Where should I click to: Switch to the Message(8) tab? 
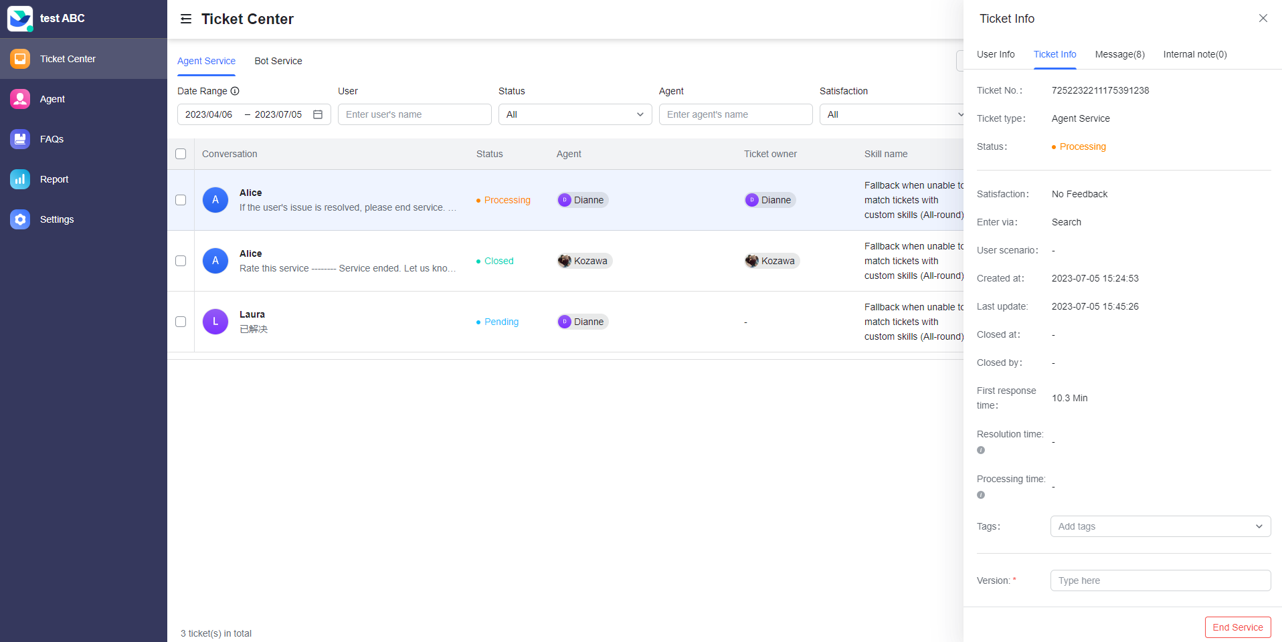1119,54
